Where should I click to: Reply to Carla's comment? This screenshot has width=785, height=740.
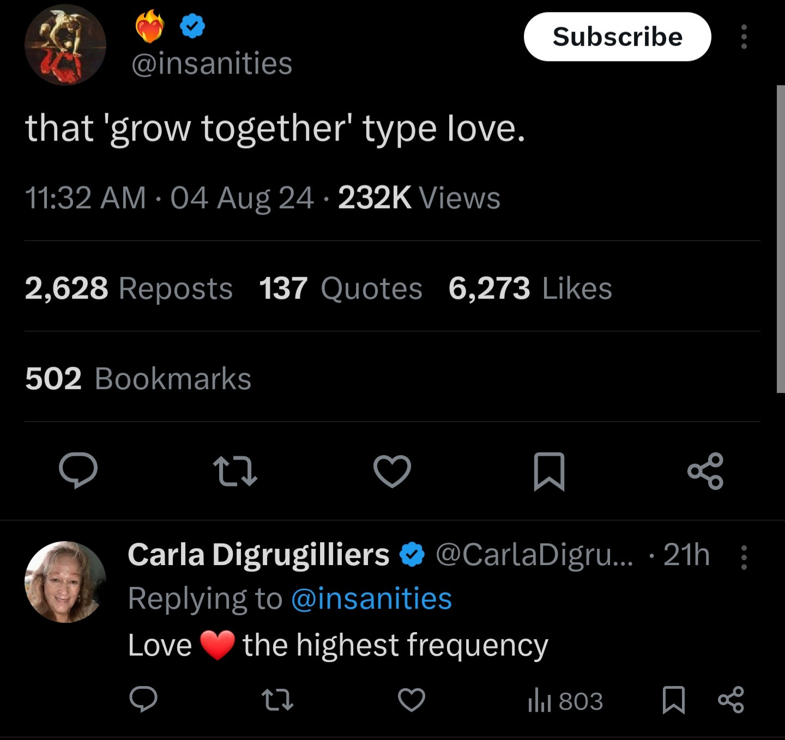point(143,700)
